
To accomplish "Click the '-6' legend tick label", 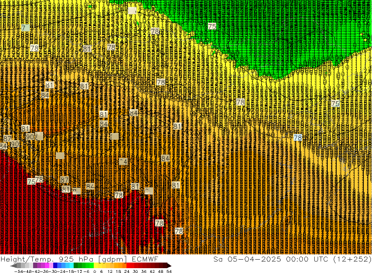I will [x=86, y=272].
